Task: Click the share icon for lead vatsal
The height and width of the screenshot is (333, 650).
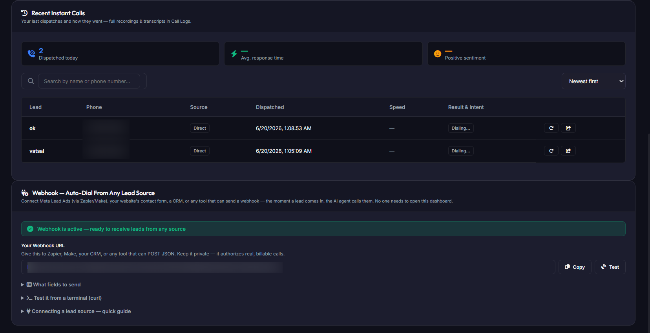Action: [x=568, y=151]
